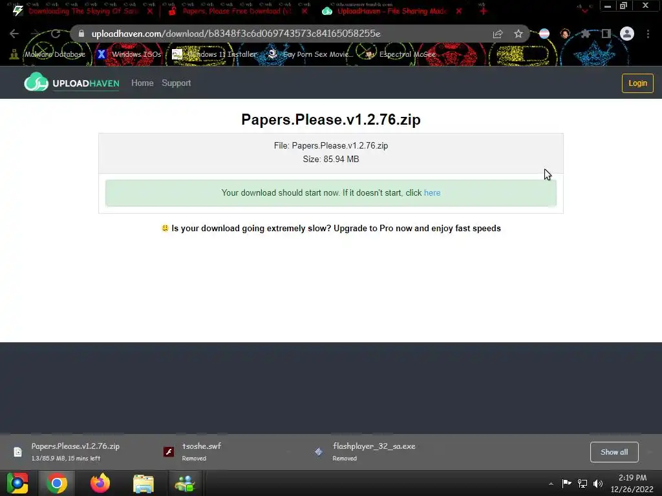Close the Downloading The Slaying Of tab
This screenshot has height=496, width=662.
pos(150,11)
